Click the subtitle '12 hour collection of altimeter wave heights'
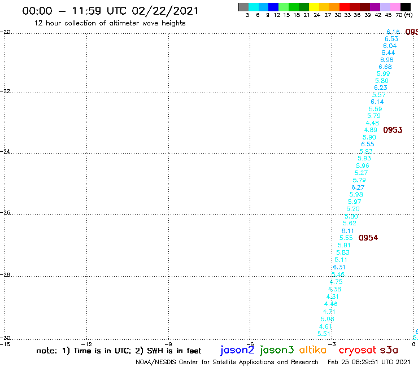This screenshot has width=418, height=367. tap(110, 23)
